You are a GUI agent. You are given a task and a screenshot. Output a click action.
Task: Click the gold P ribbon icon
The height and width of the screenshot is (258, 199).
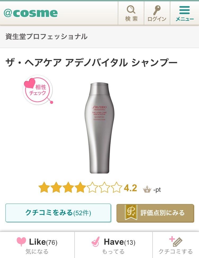131,212
